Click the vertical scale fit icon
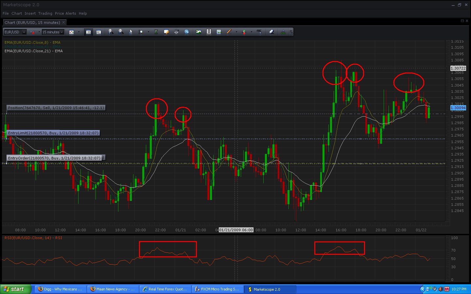This screenshot has width=471, height=294. [156, 32]
